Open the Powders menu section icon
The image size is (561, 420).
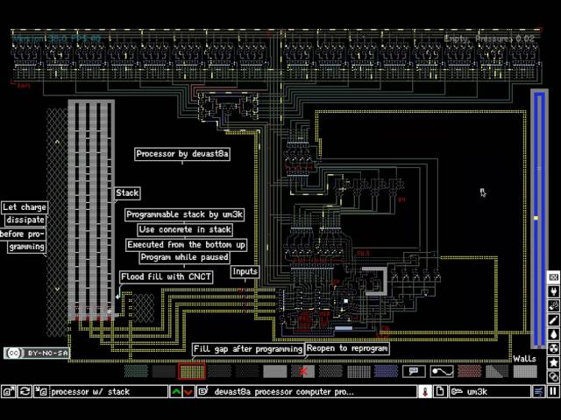[553, 305]
